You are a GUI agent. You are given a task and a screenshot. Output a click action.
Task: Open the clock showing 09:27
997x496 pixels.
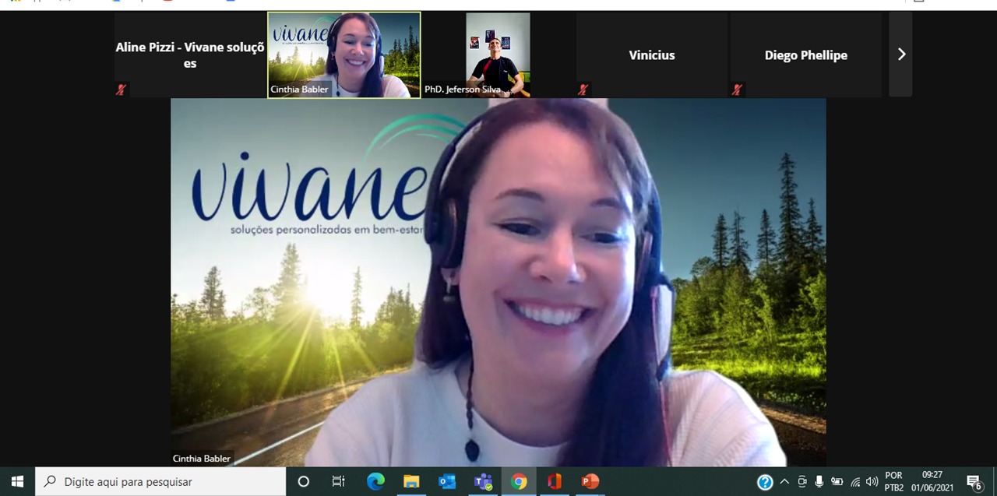tap(932, 482)
